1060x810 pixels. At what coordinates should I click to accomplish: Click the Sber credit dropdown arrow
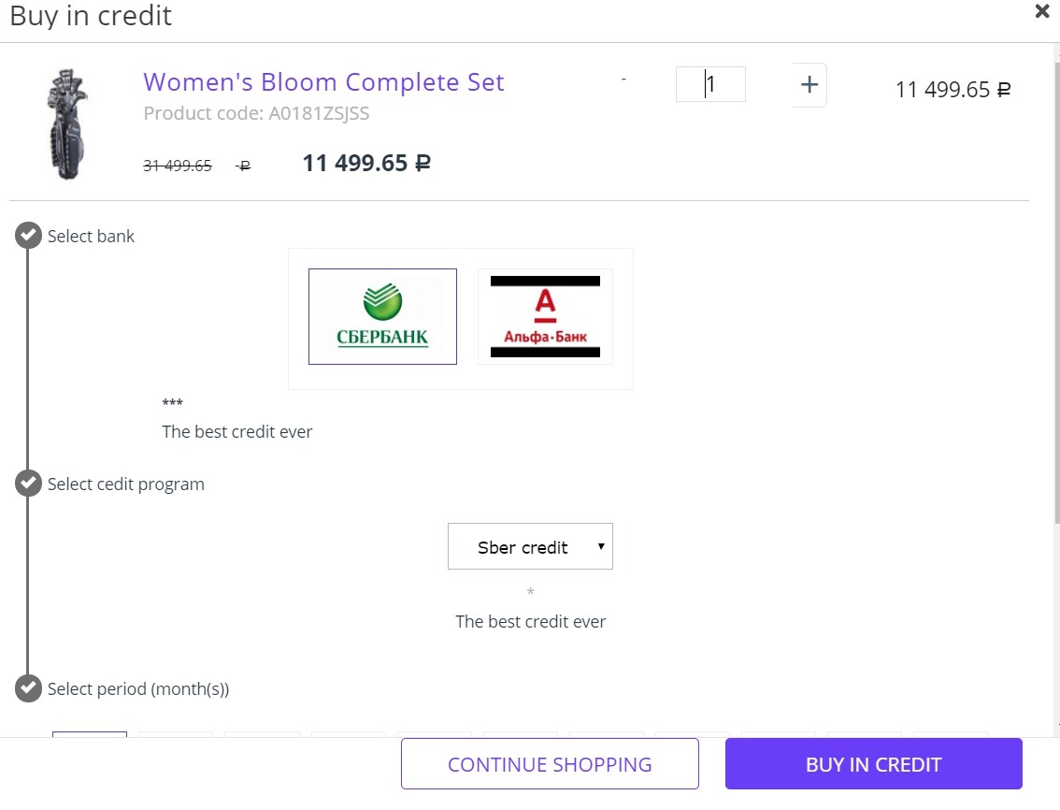(601, 546)
